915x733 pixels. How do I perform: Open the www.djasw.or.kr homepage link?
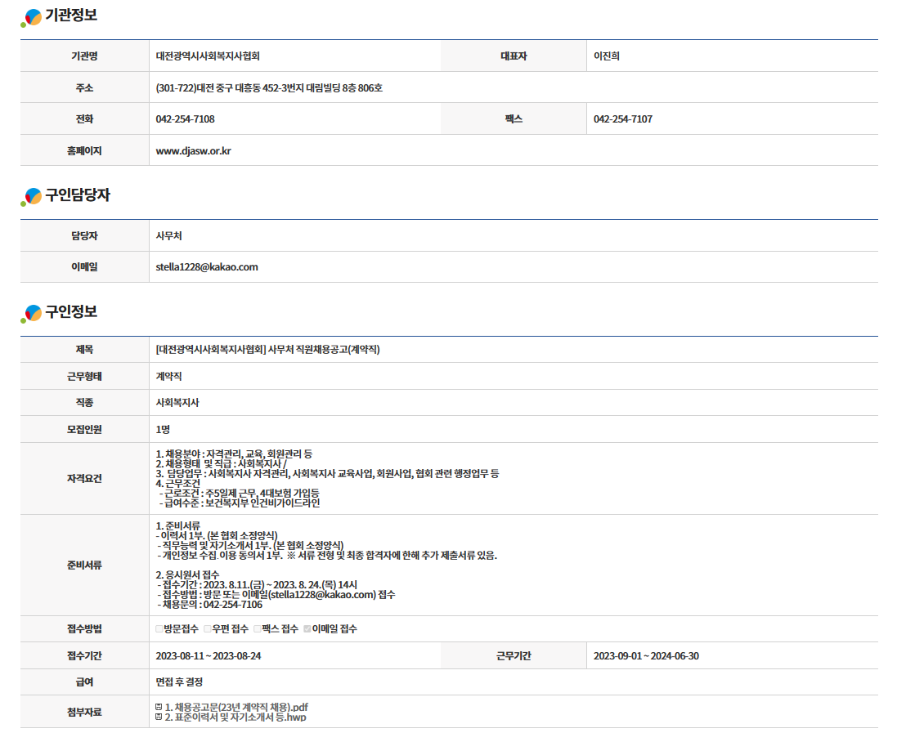coord(193,151)
